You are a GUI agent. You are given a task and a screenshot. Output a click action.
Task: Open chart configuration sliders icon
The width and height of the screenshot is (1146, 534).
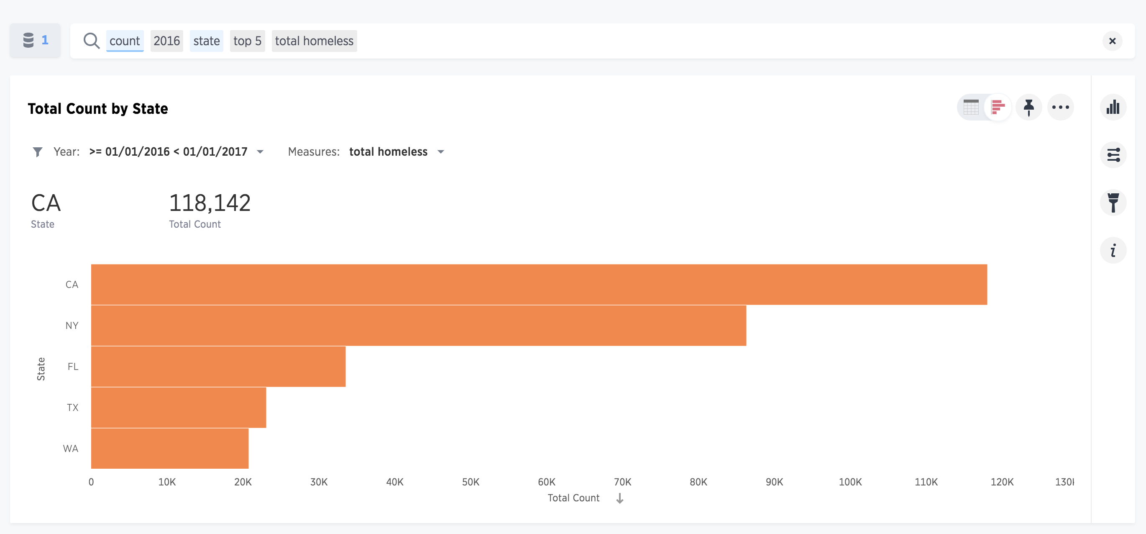pos(1113,155)
